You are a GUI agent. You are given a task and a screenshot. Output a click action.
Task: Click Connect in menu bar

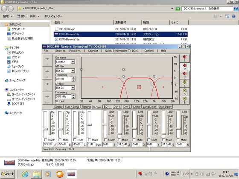point(93,51)
